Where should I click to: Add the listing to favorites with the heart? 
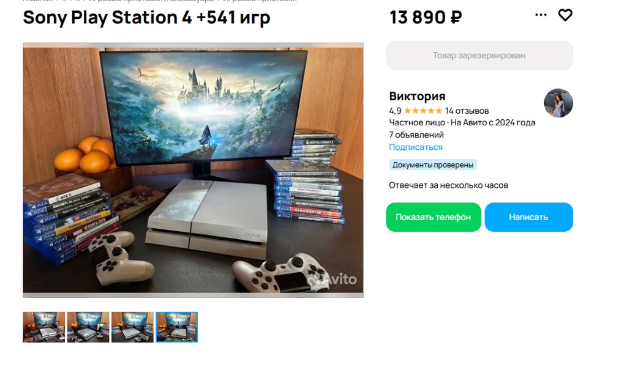[565, 15]
